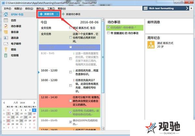
Task: Uncheck the 14:30 - 16:30 completed task
Action: pos(71,112)
